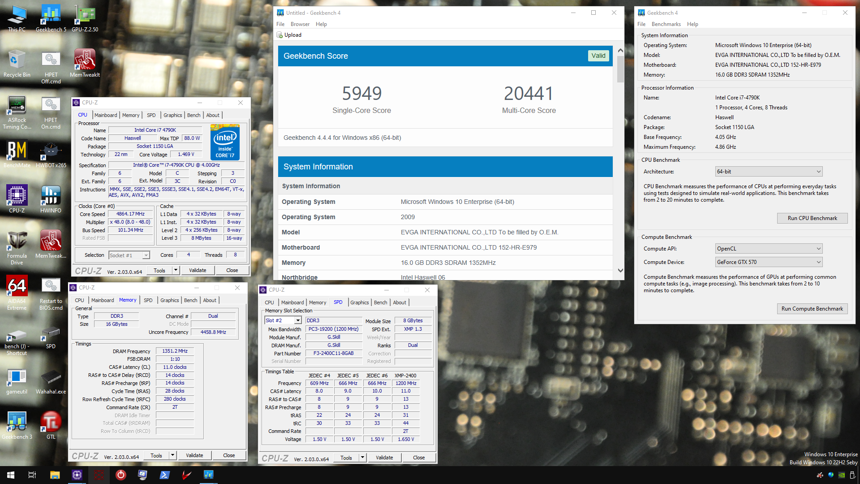Launch the GTL desktop shortcut
The image size is (860, 484).
point(51,425)
